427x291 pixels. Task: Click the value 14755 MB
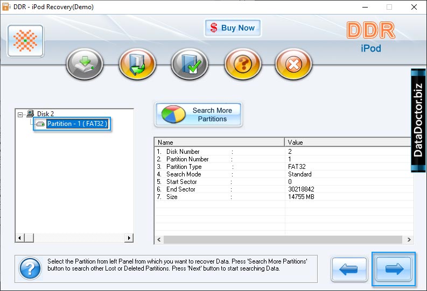301,197
